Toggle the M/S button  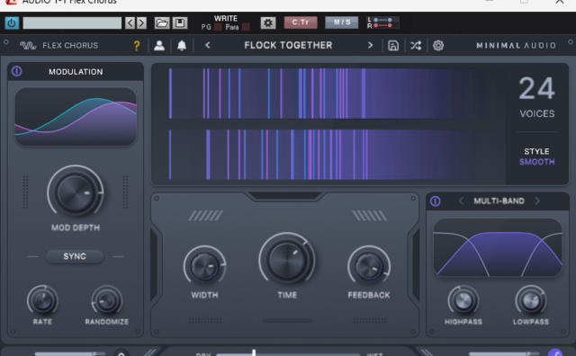342,22
